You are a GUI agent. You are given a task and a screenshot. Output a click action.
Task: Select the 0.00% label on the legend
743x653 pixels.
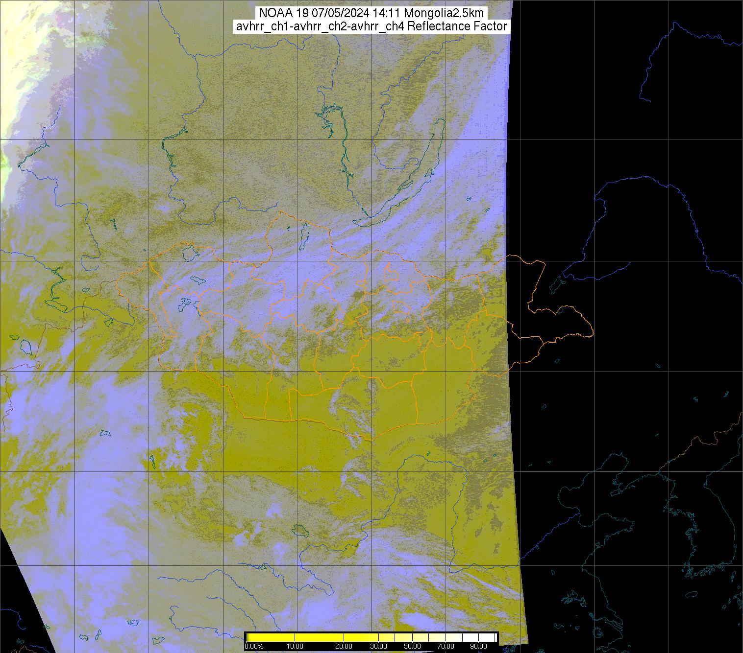[254, 647]
